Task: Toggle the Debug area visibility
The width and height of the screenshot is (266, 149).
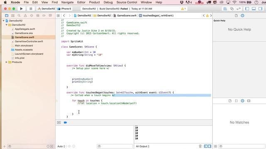Action: 254,9
